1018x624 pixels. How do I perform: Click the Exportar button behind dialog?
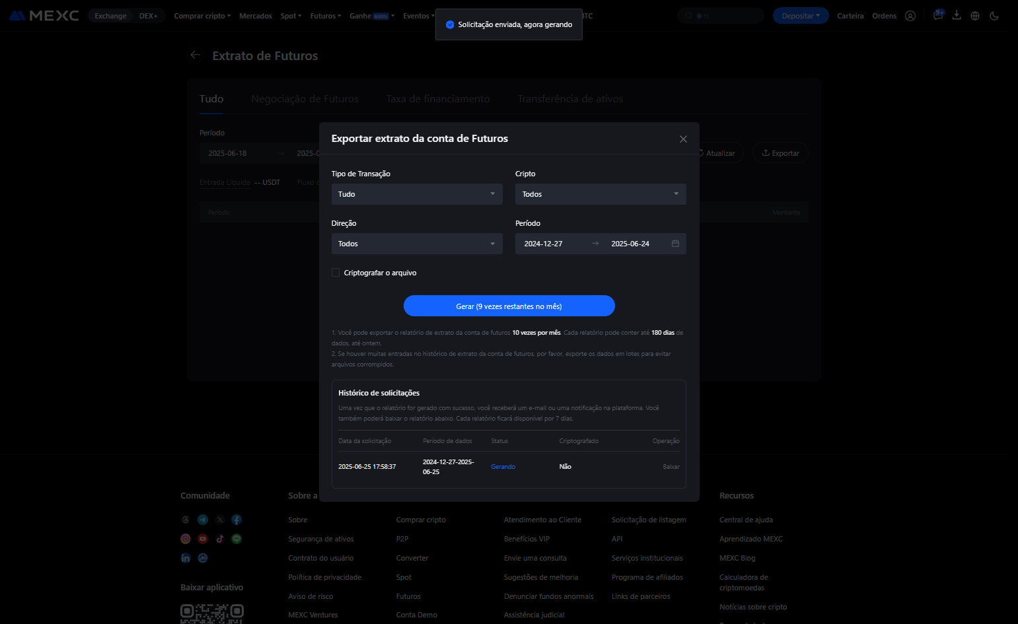[x=781, y=153]
